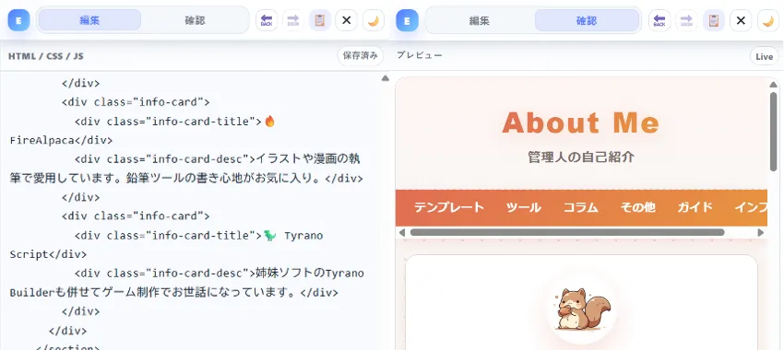784x350 pixels.
Task: Open the ツール menu in the previewed page
Action: [x=524, y=207]
